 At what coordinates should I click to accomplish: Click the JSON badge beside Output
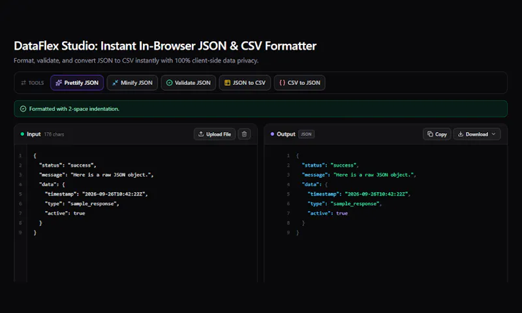click(306, 134)
